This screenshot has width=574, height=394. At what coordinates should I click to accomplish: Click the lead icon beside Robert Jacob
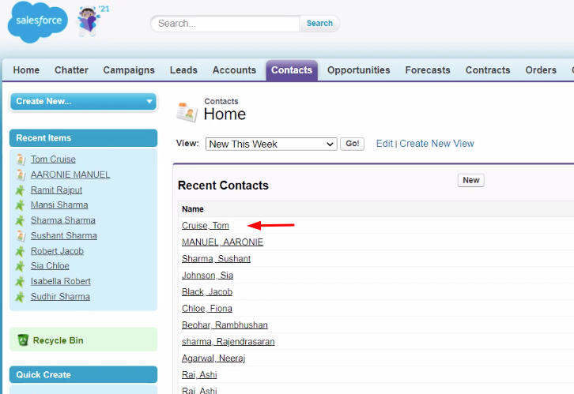pos(20,251)
